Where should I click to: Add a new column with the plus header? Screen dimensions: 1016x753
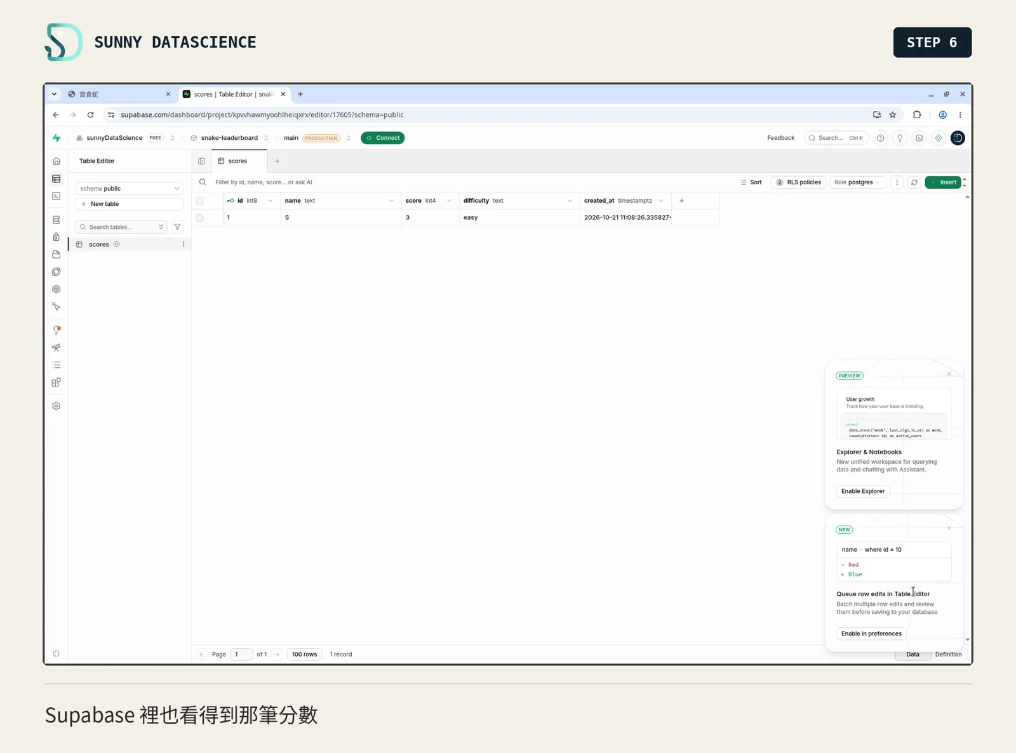click(x=682, y=201)
